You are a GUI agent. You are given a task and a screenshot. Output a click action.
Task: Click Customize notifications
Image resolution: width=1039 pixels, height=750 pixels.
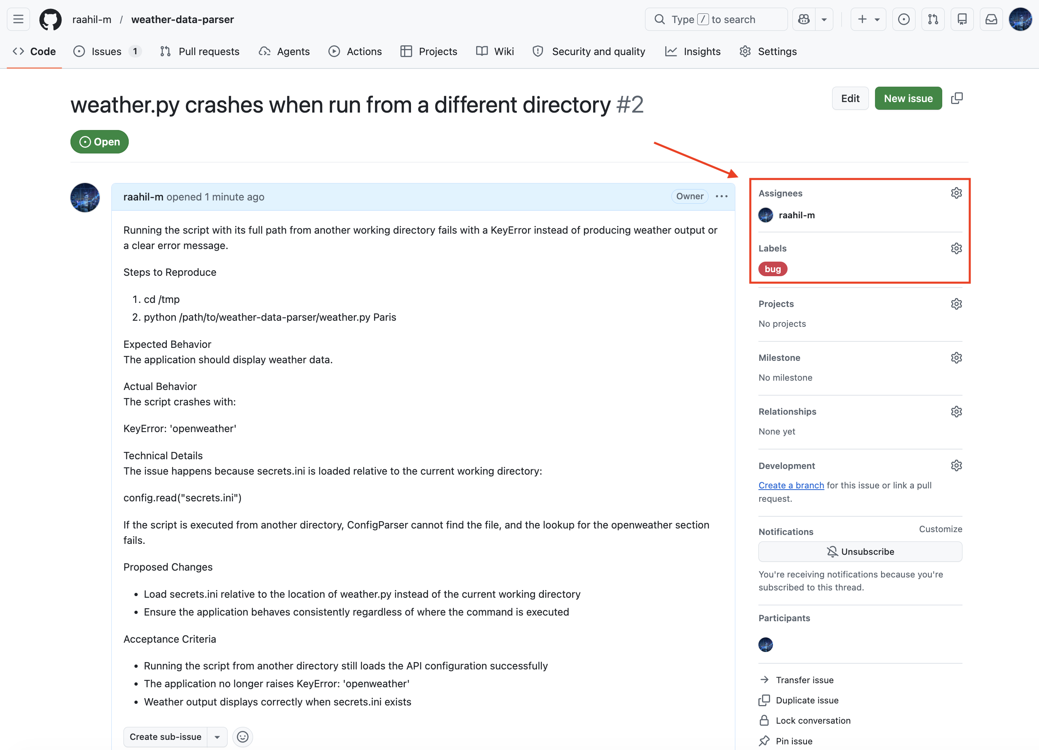[940, 529]
